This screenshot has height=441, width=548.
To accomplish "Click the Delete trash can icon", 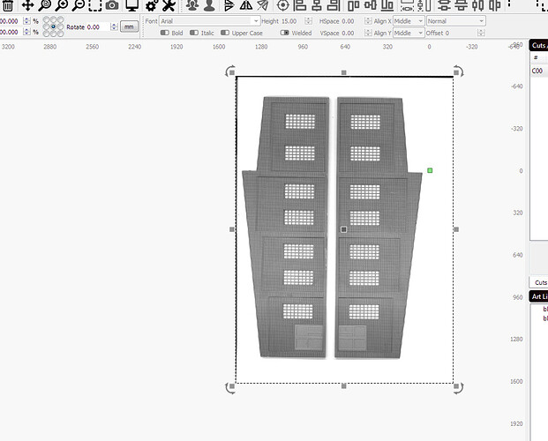I will 8,5.
